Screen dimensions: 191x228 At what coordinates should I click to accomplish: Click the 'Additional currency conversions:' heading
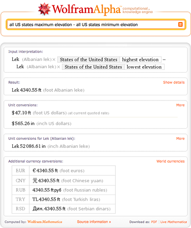pyautogui.click(x=36, y=161)
